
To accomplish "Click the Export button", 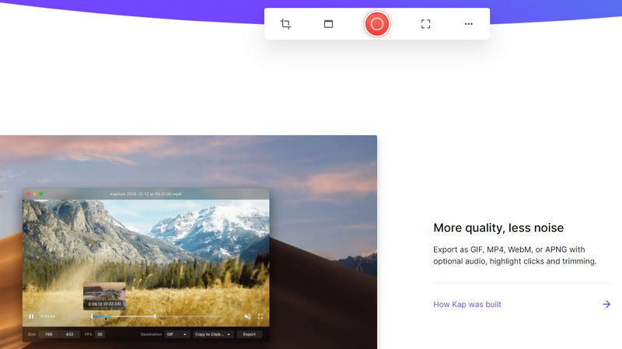I will 249,334.
